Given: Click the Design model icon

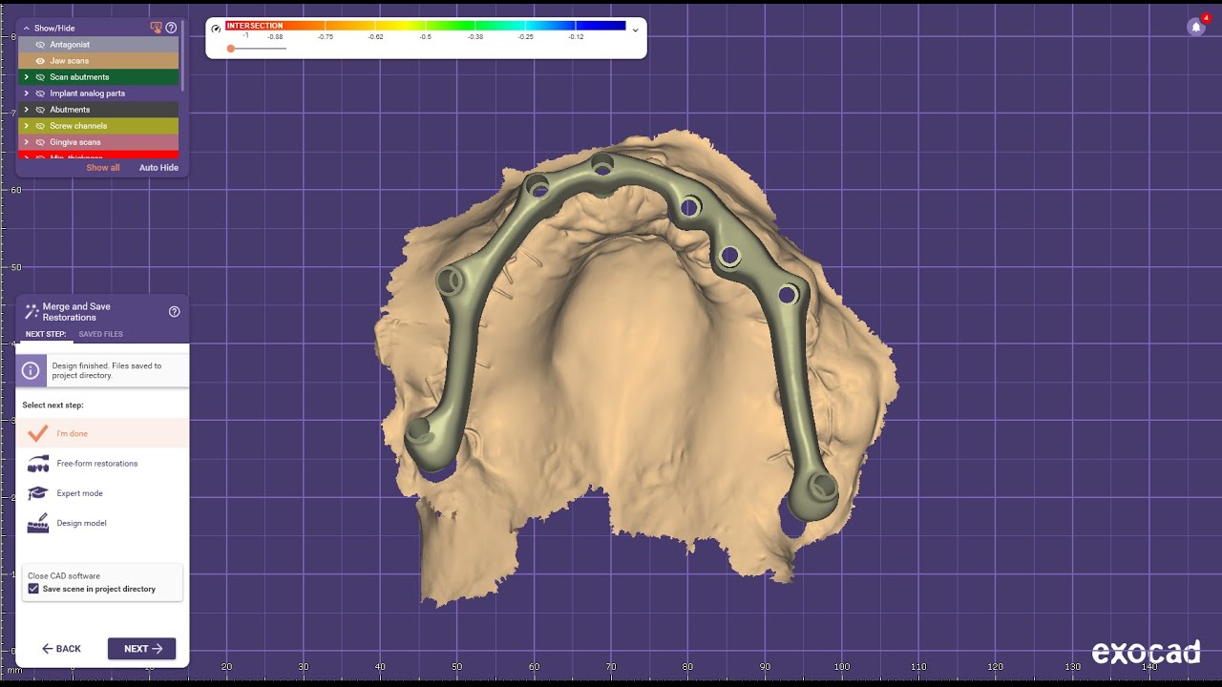Looking at the screenshot, I should coord(38,523).
